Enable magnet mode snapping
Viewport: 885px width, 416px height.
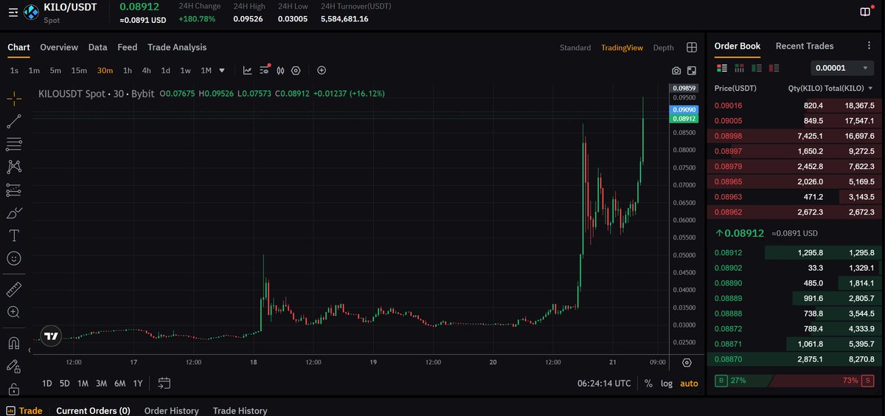coord(14,343)
